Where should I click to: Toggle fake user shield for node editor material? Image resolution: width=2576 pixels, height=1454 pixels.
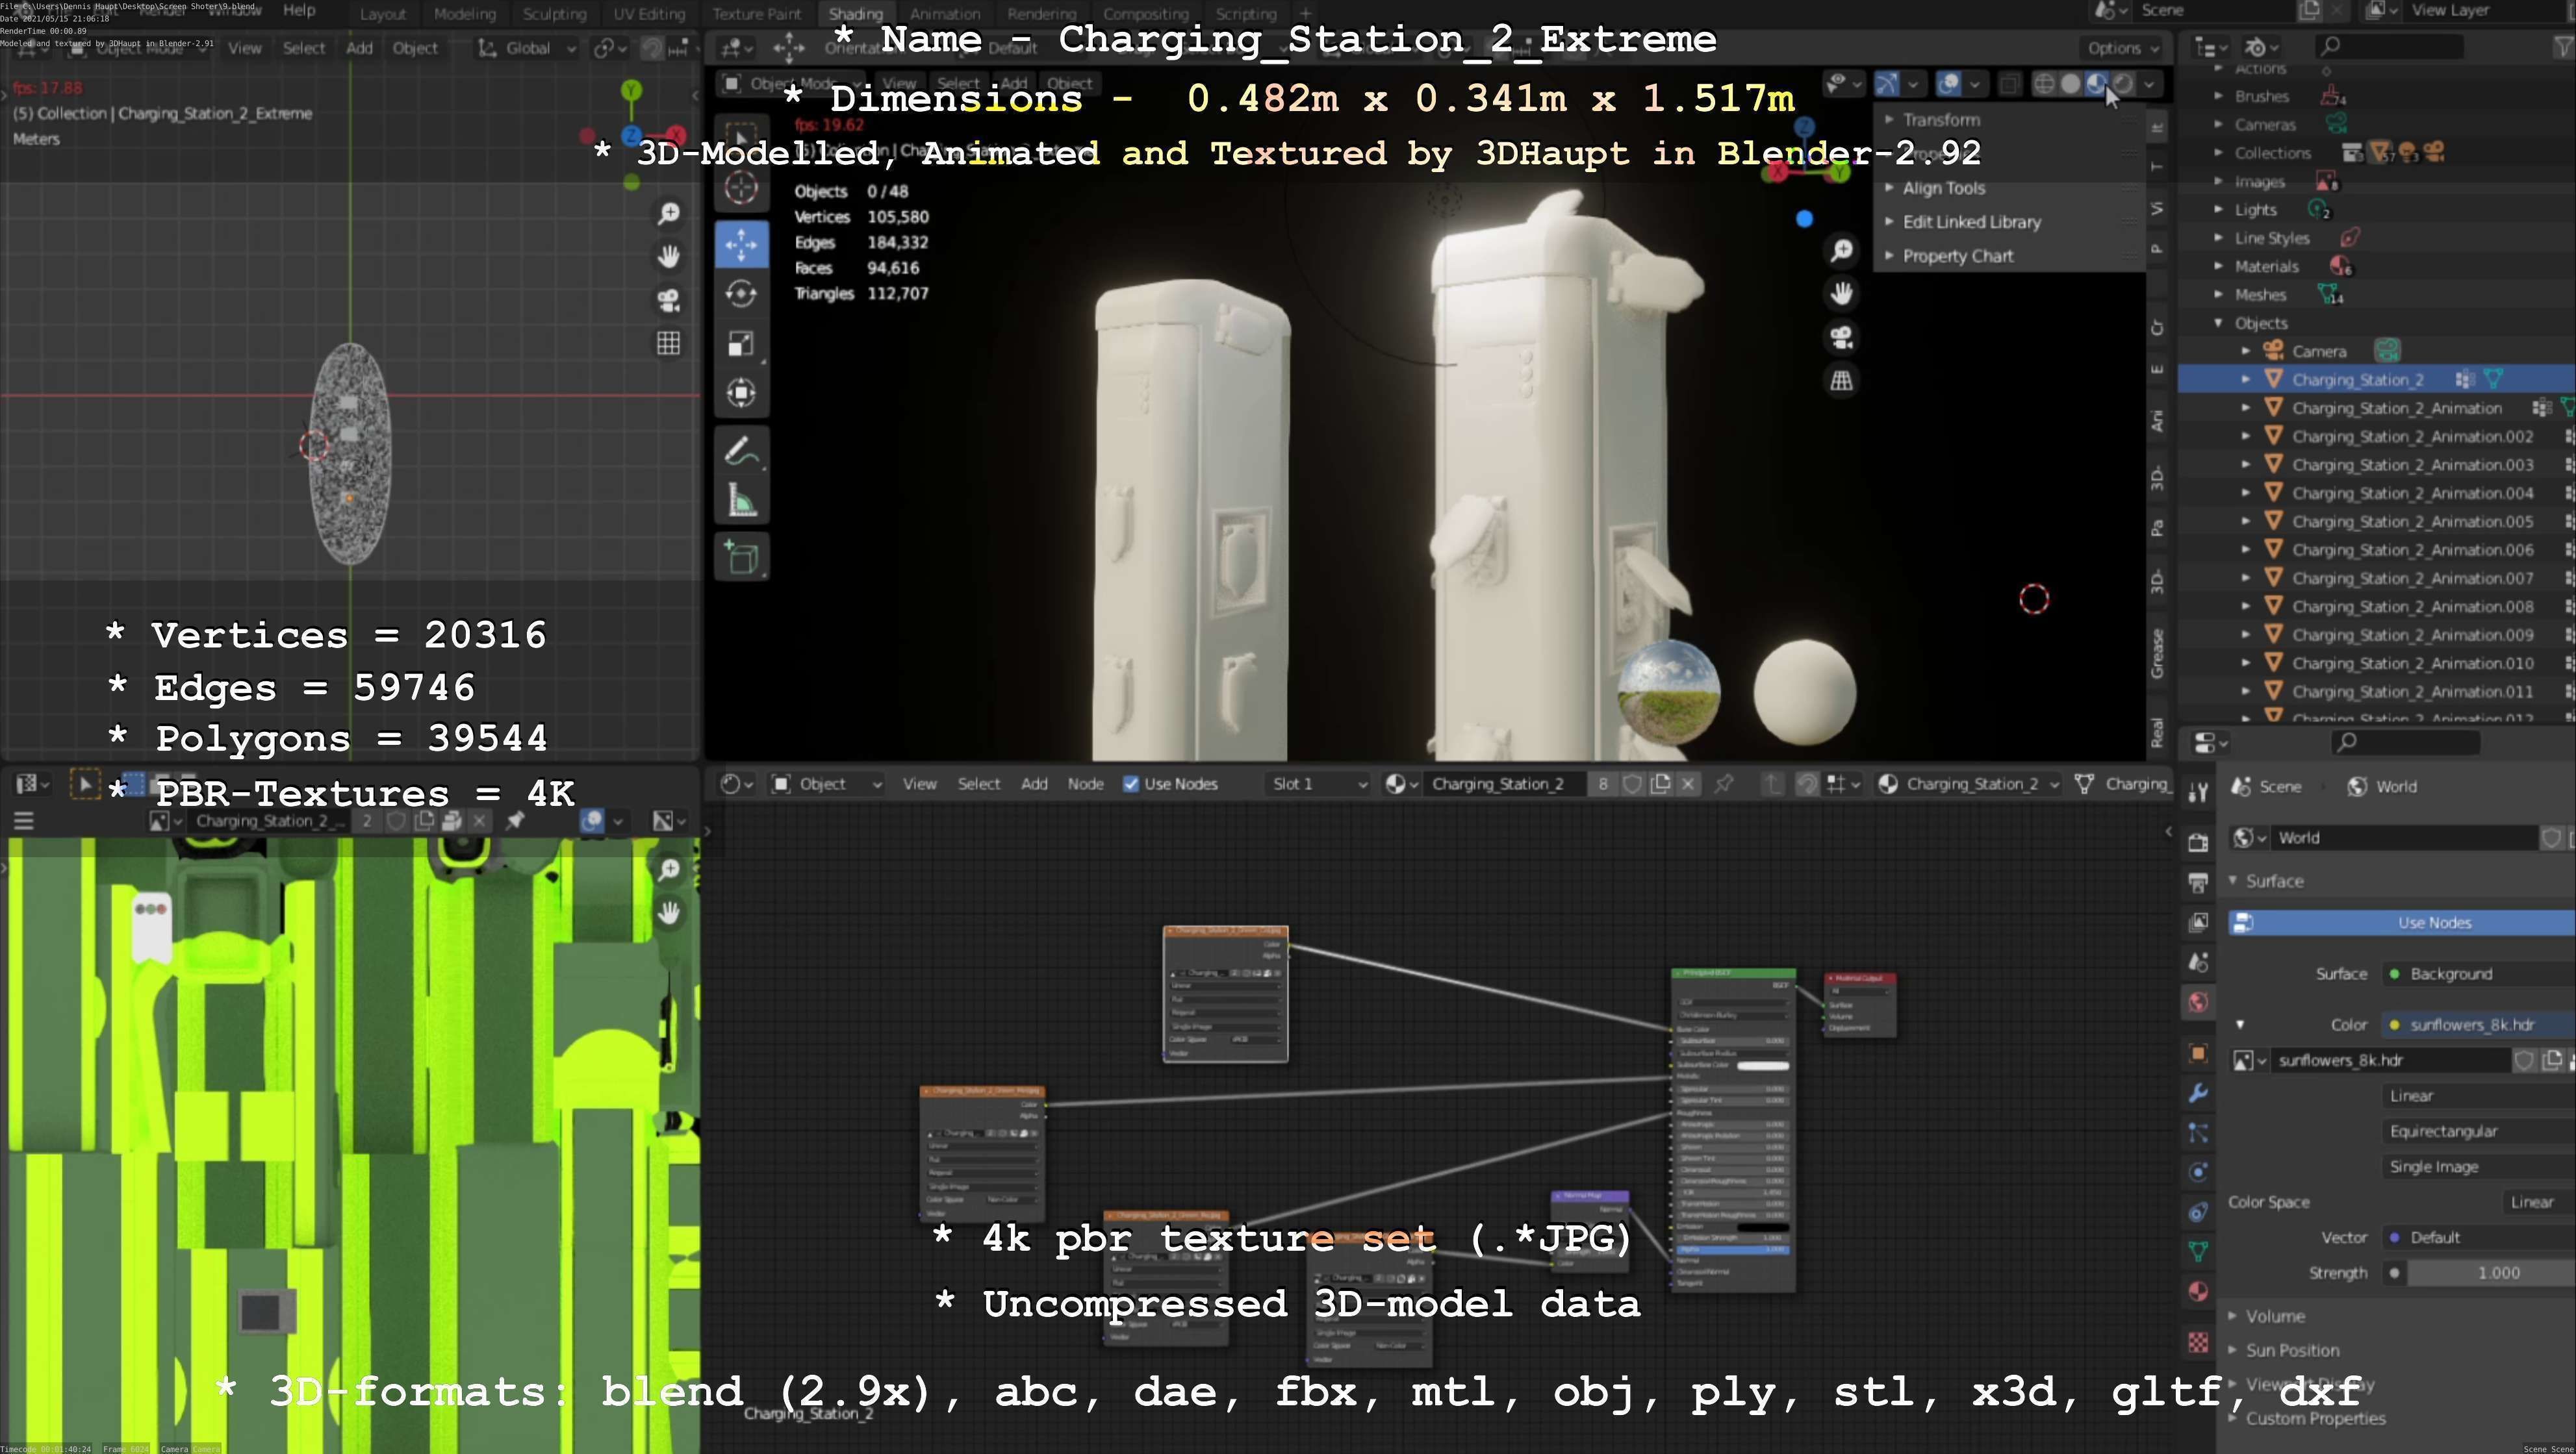click(x=1632, y=784)
